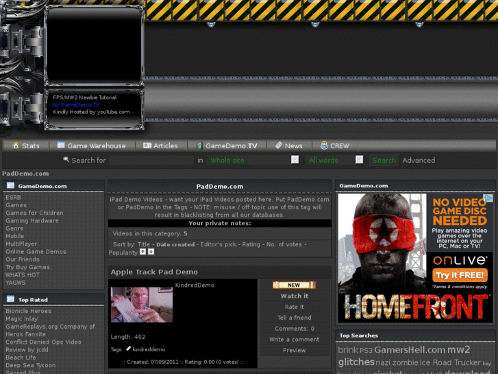Click Comments: 0 link
Screen dimensions: 498x374
tap(295, 329)
